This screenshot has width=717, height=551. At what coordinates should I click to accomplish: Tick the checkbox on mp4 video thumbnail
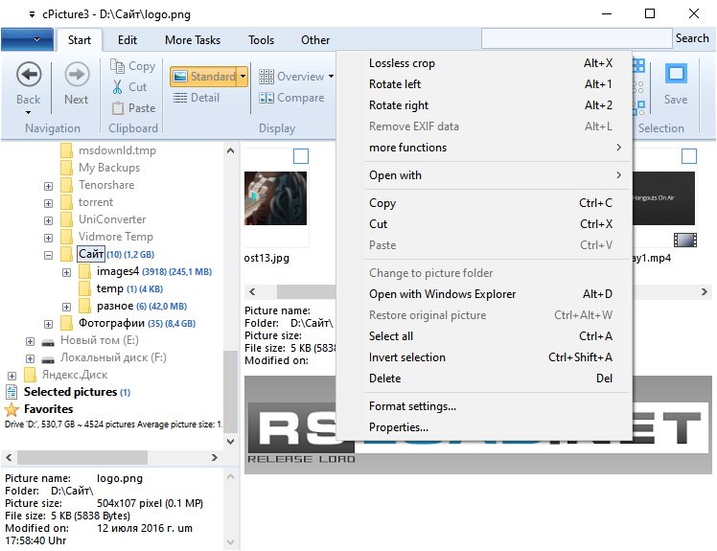coord(688,156)
